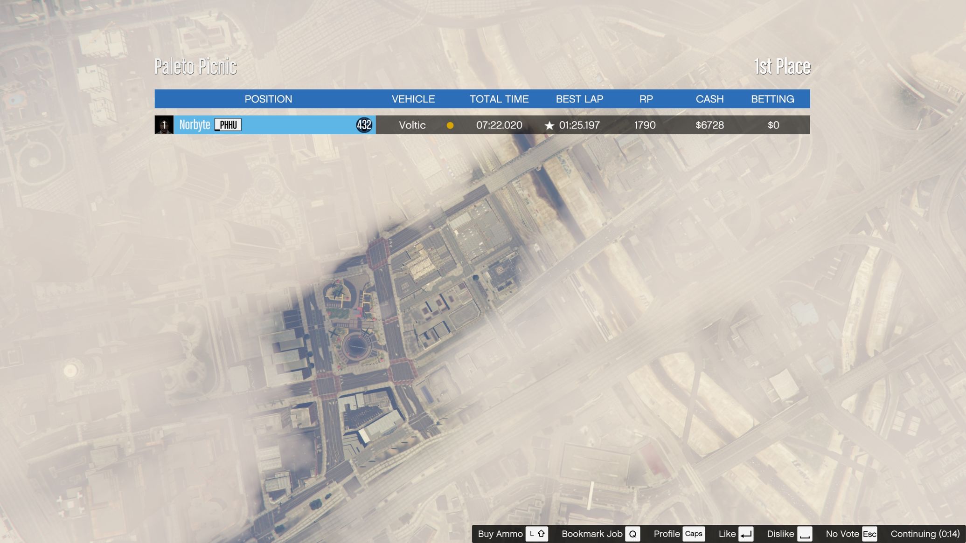Click the $6728 cash value
The width and height of the screenshot is (966, 543).
coord(709,125)
